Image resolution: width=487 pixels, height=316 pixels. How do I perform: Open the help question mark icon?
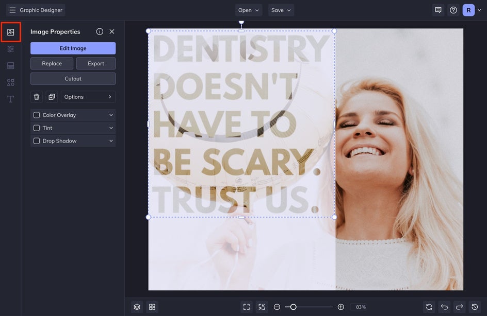click(x=453, y=10)
